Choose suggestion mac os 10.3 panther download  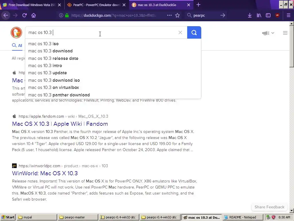coord(113,95)
